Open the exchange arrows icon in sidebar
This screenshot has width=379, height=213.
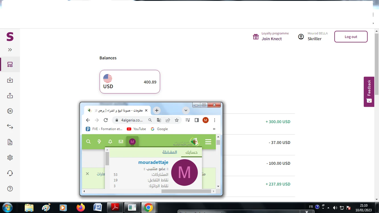tap(10, 127)
